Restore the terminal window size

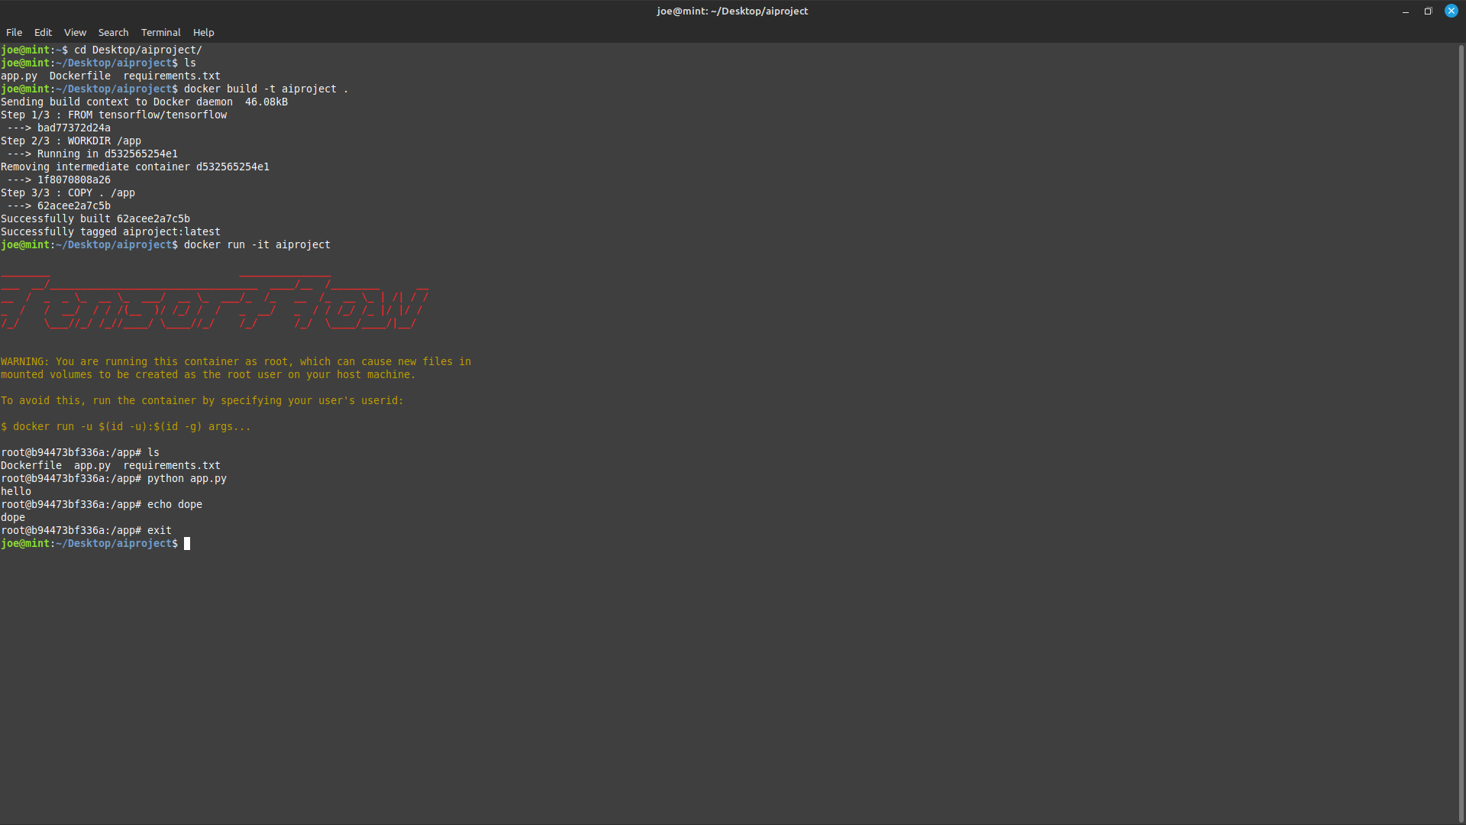(1428, 11)
